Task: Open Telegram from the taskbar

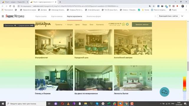Action: coord(120,104)
